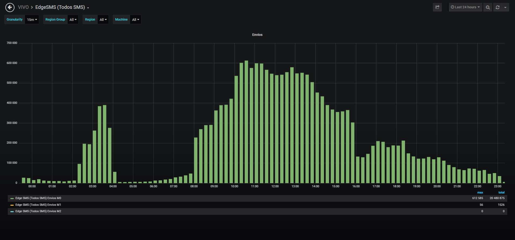The width and height of the screenshot is (515, 240).
Task: Click the yellow color swatch for Envios M1
Action: click(x=12, y=205)
